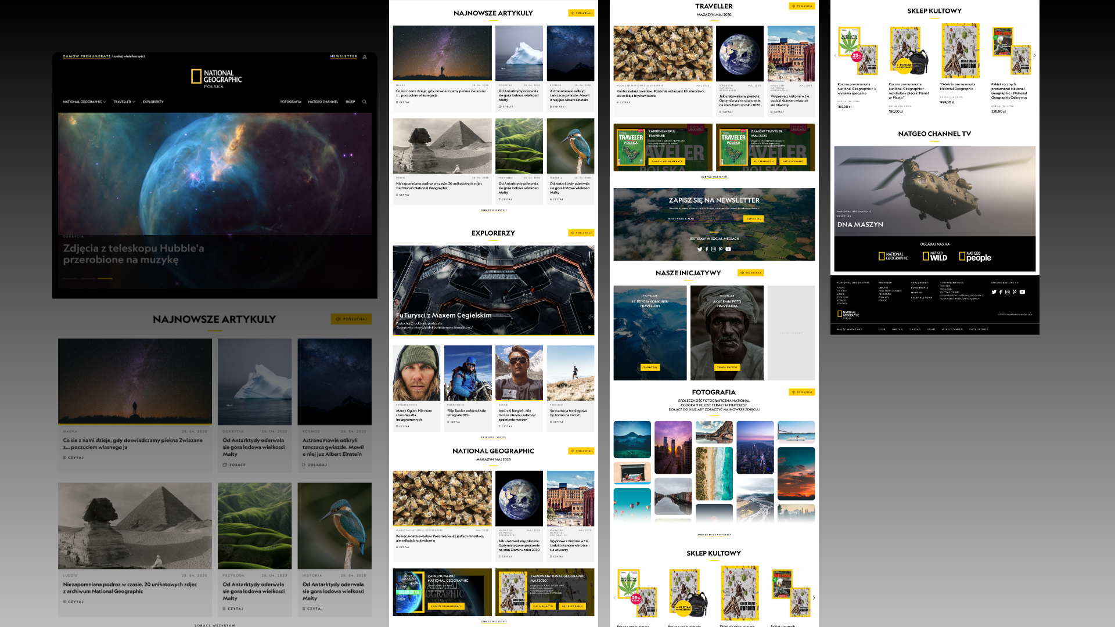Click Pinterest icon in newsletter banner
This screenshot has height=627, width=1115.
click(721, 249)
